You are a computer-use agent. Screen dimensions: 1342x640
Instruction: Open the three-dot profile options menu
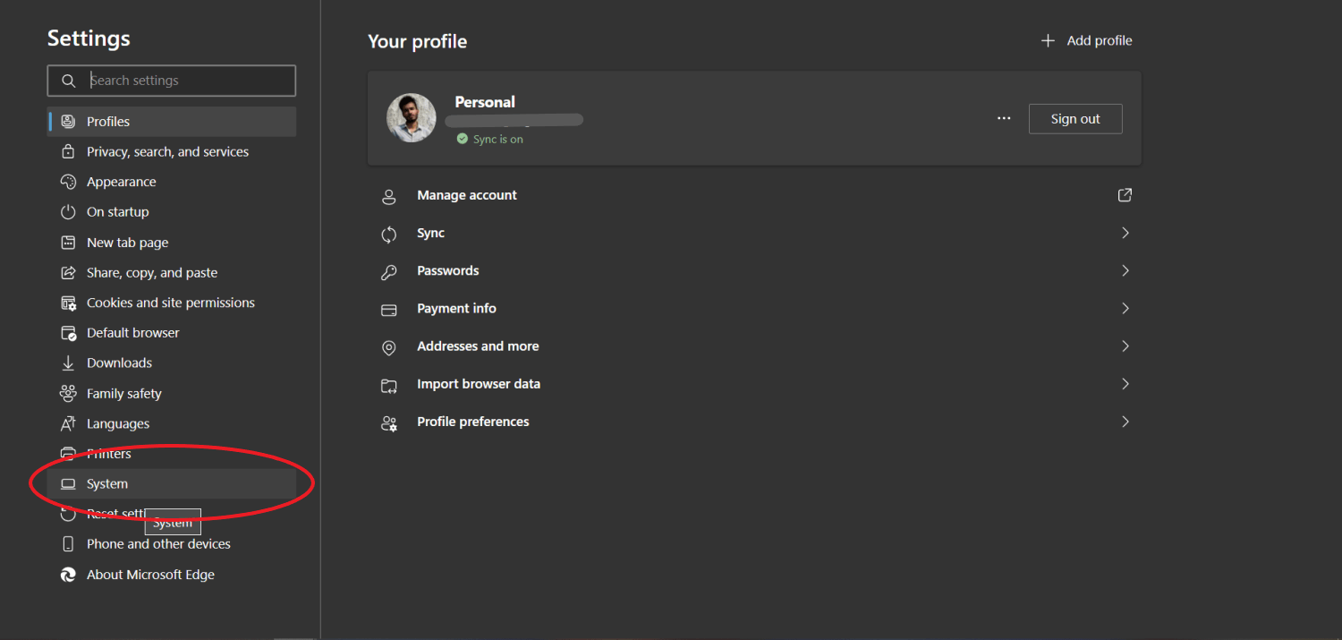click(x=1004, y=119)
